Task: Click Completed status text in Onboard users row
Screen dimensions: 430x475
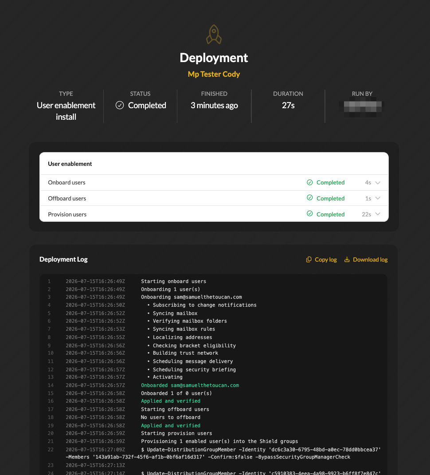Action: click(x=330, y=182)
